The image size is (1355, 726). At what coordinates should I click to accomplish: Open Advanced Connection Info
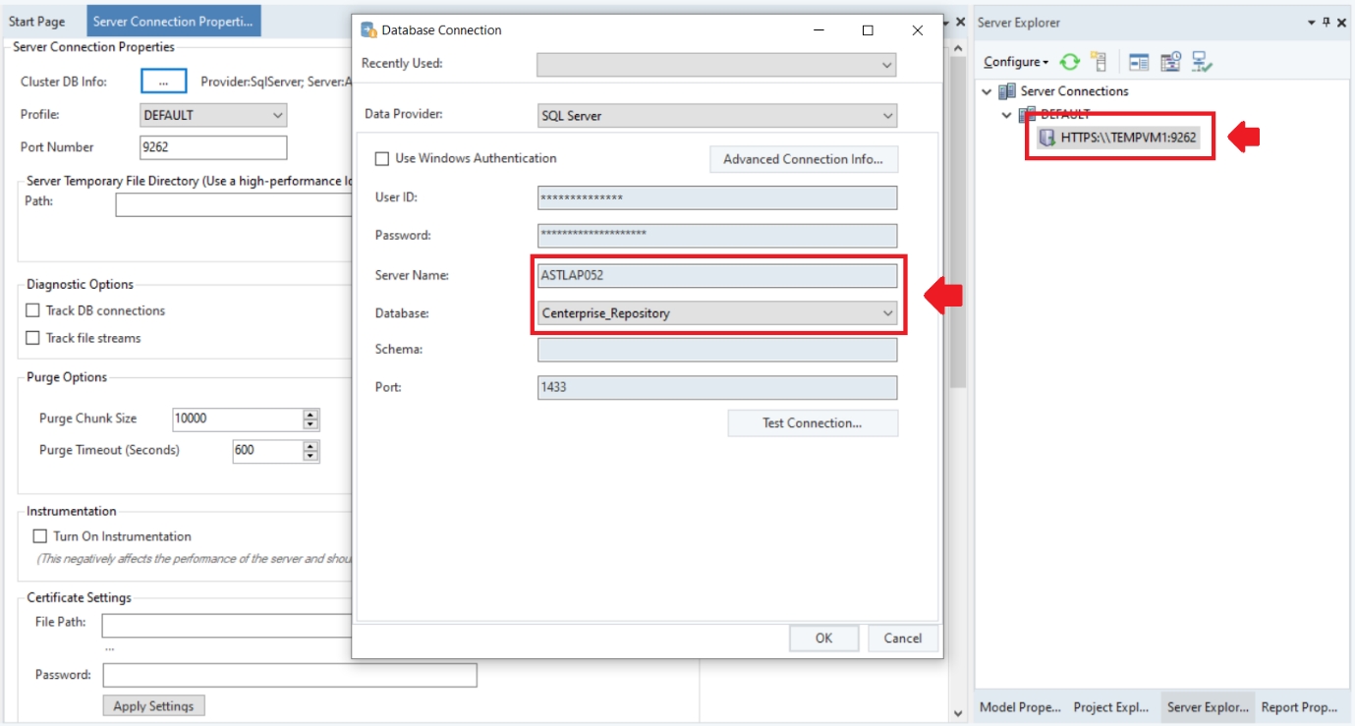(x=804, y=159)
